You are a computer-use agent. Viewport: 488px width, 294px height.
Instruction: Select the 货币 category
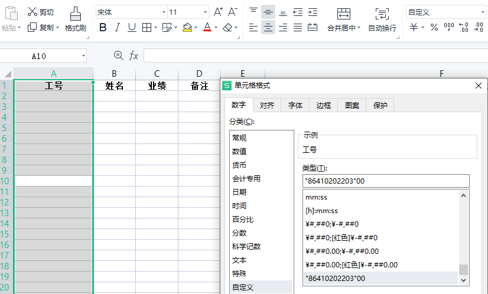point(261,165)
